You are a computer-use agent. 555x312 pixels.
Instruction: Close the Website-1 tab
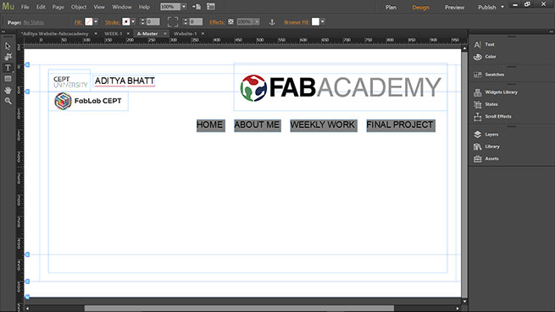click(x=203, y=34)
